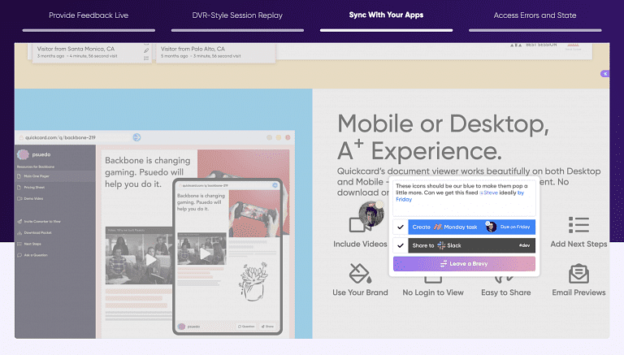624x355 pixels.
Task: Open the Access Errors and State tab
Action: click(535, 15)
